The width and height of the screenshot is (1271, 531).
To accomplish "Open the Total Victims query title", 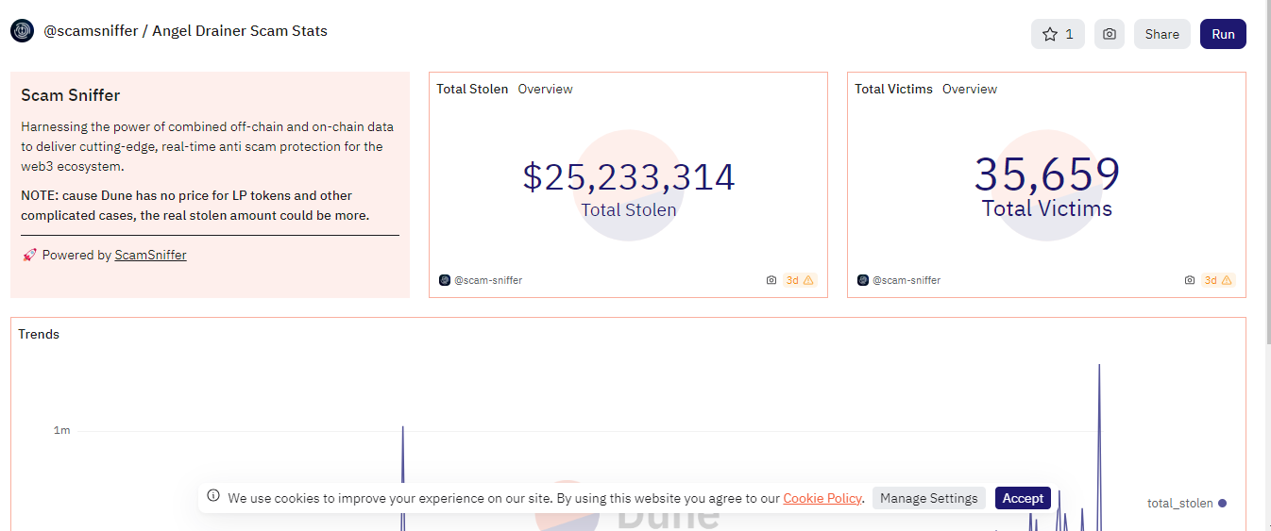I will tap(893, 89).
